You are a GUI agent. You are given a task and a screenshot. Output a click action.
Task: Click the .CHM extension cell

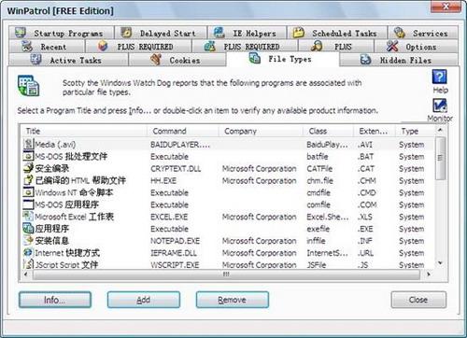pyautogui.click(x=366, y=181)
